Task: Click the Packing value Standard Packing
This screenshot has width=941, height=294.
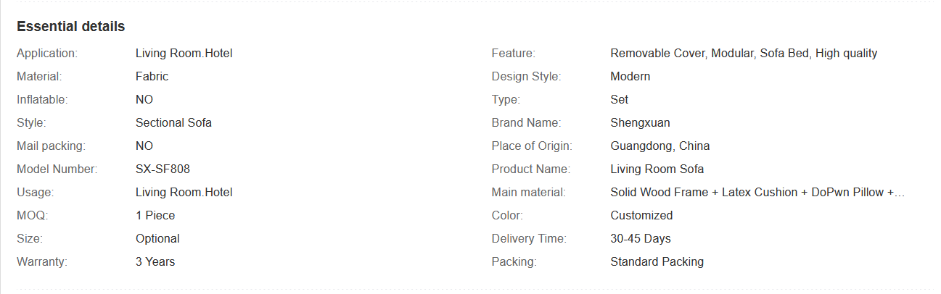Action: tap(657, 261)
